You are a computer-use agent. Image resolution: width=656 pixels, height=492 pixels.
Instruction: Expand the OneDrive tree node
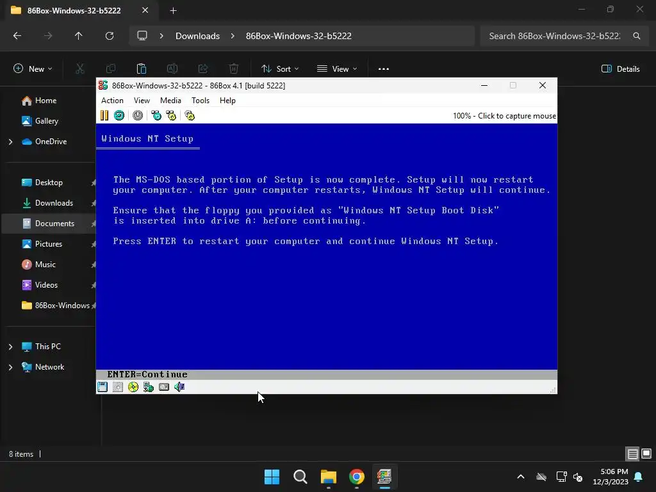10,142
